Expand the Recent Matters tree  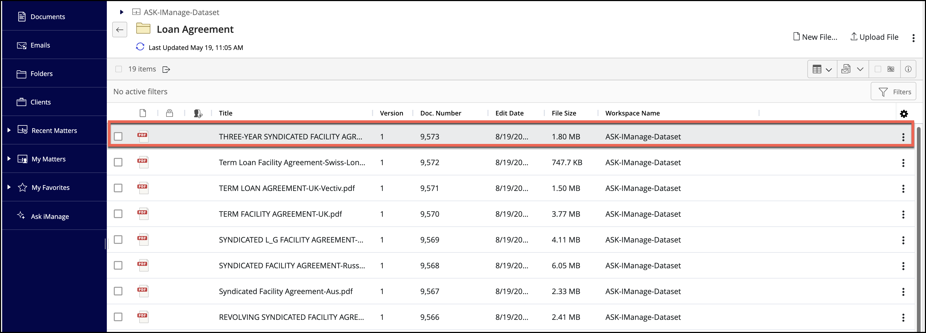(x=9, y=130)
